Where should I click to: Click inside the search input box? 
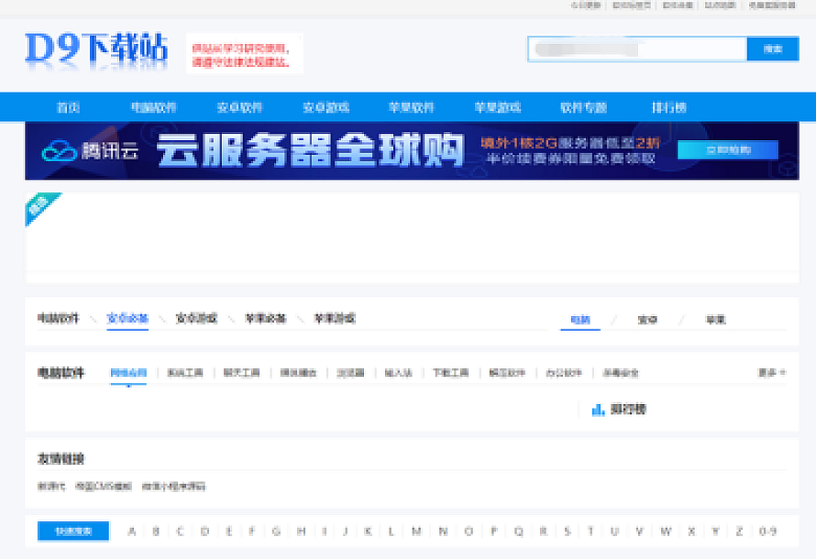tap(637, 49)
